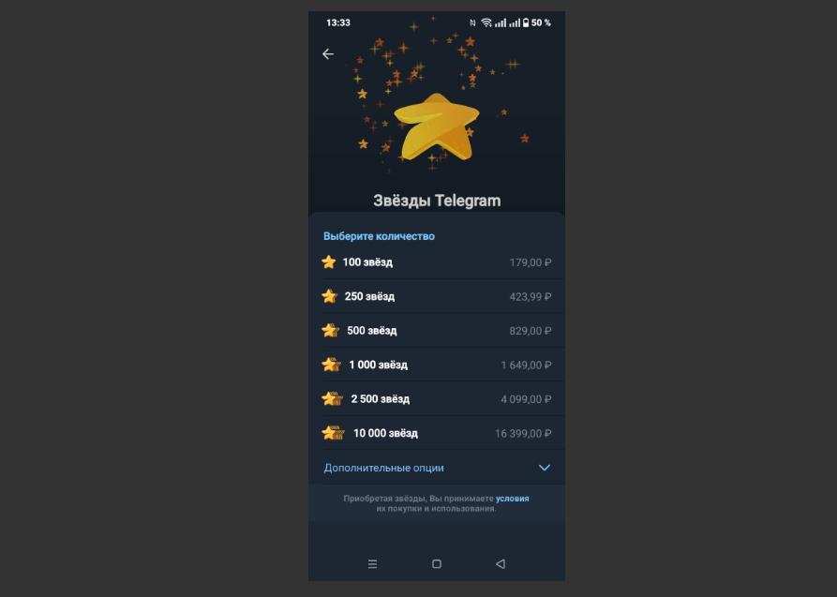
Task: Expand Дополнительные опции chevron
Action: (544, 468)
